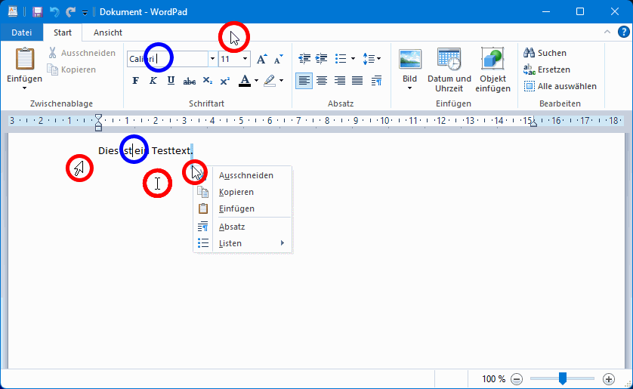Choose Kopieren from the context menu

click(x=236, y=192)
